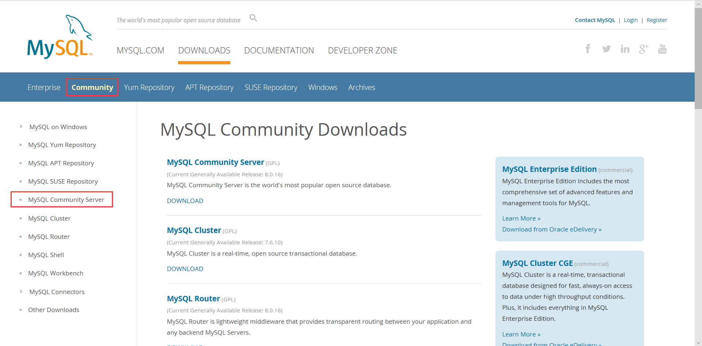
Task: Open the Twitter bird icon
Action: click(x=607, y=49)
